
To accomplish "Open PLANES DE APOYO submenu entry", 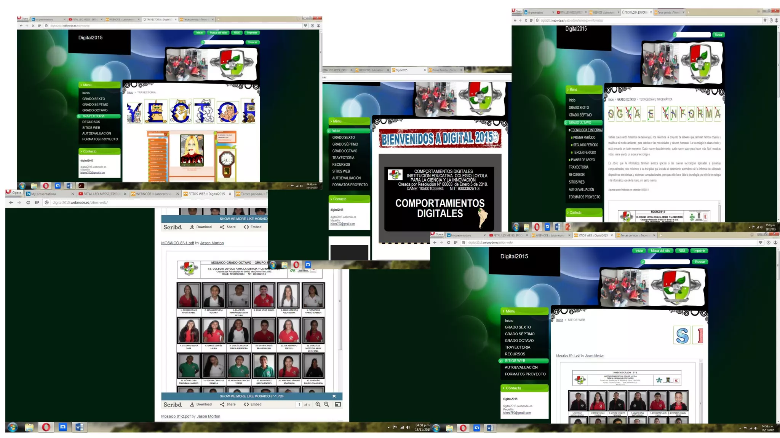I will point(583,160).
